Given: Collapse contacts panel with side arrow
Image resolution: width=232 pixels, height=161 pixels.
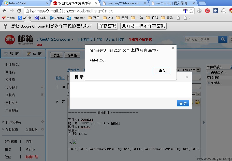Looking at the screenshot, I should click(204, 122).
